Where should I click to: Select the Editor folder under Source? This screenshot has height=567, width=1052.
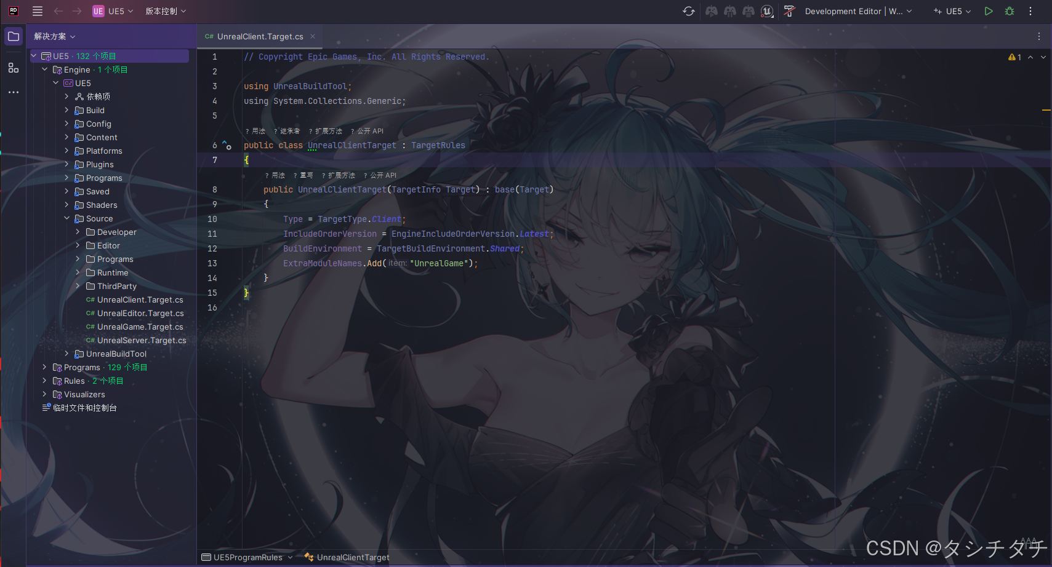(x=108, y=245)
